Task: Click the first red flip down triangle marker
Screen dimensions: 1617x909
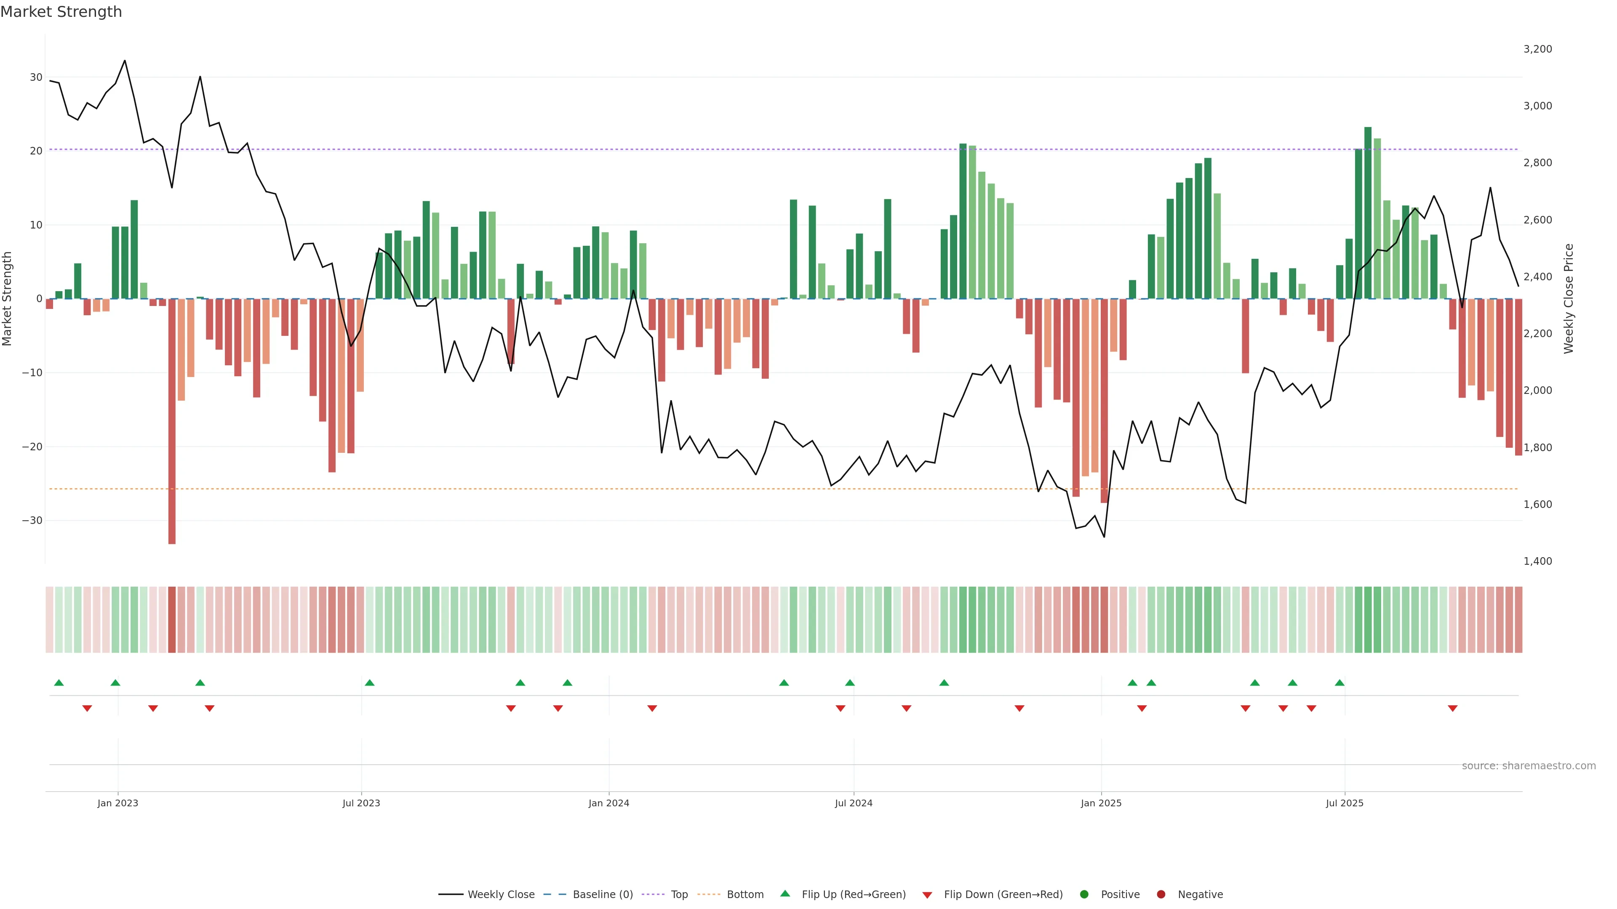Action: click(x=87, y=708)
